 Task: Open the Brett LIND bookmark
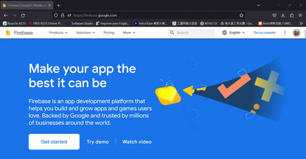point(276,23)
